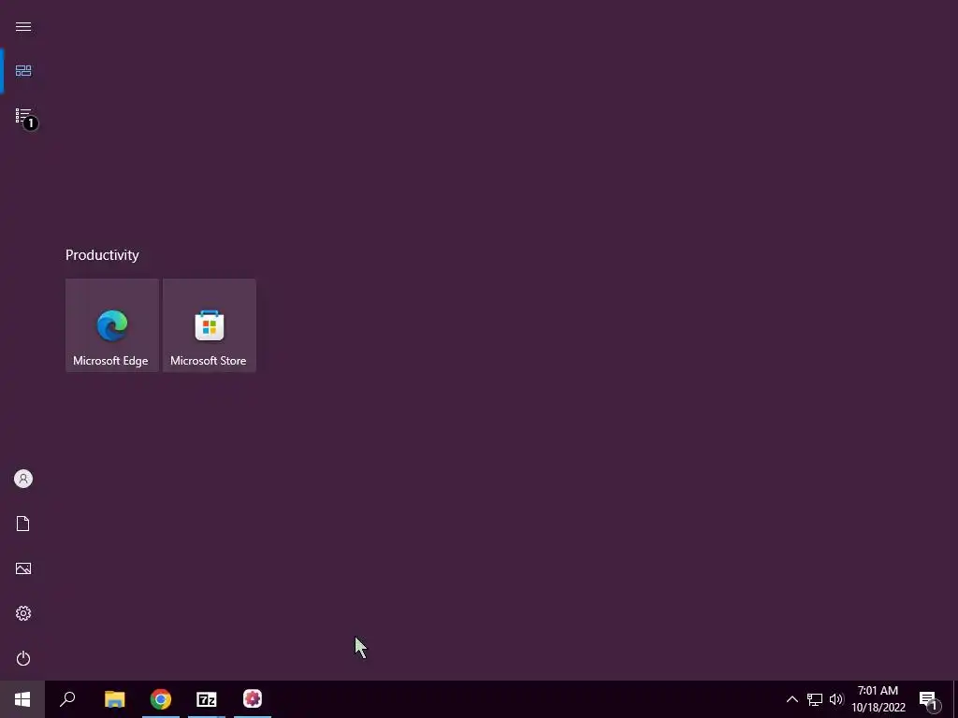Open the Action Center notifications icon
Screen dimensions: 958x718
[931, 699]
